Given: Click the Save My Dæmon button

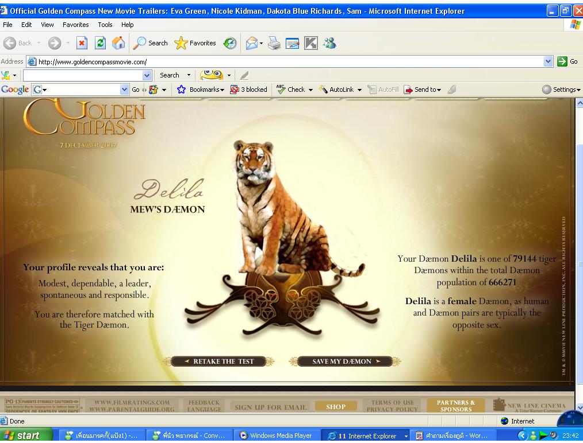Looking at the screenshot, I should point(345,362).
